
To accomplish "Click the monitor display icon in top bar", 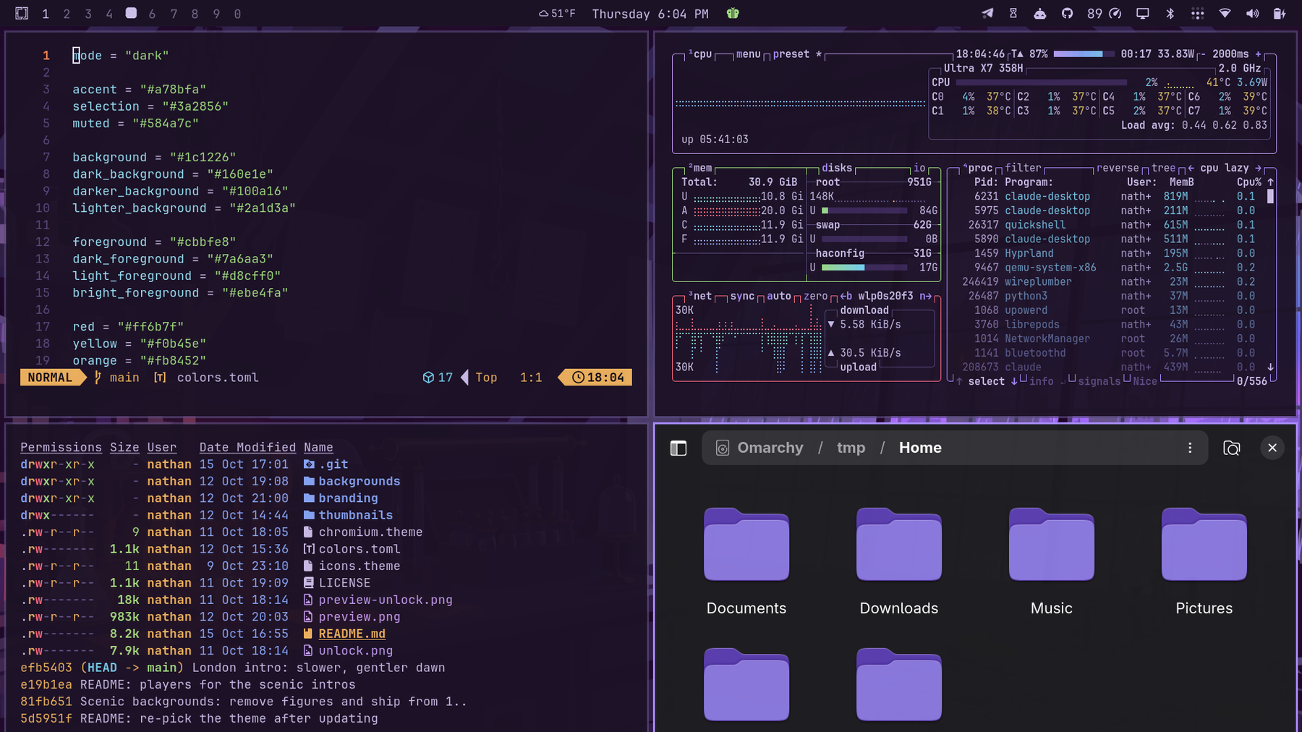I will (1143, 14).
